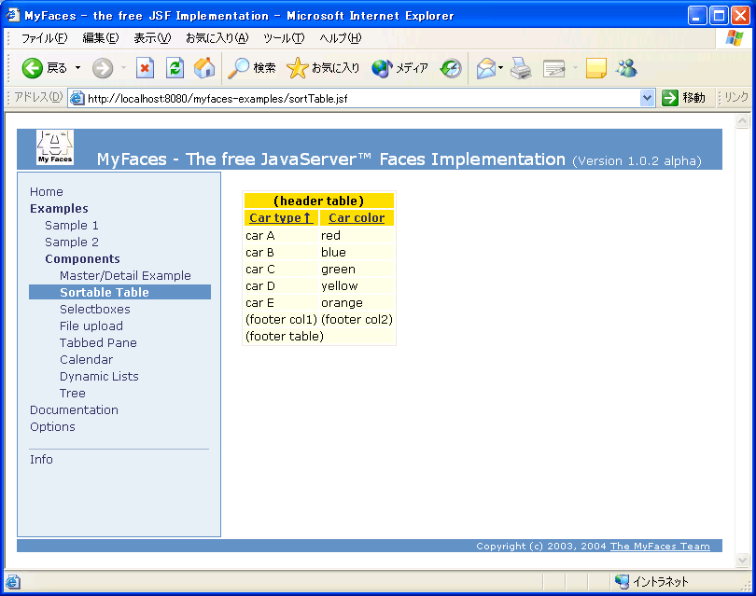The height and width of the screenshot is (596, 756).
Task: Select the Sortable Table menu entry
Action: click(120, 292)
